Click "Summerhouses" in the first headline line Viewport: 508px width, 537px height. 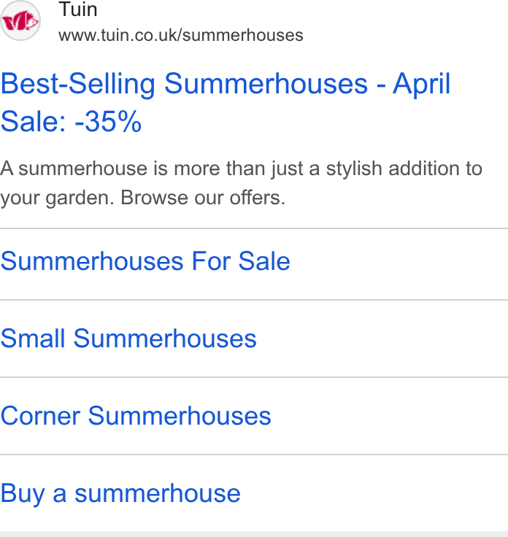(266, 84)
